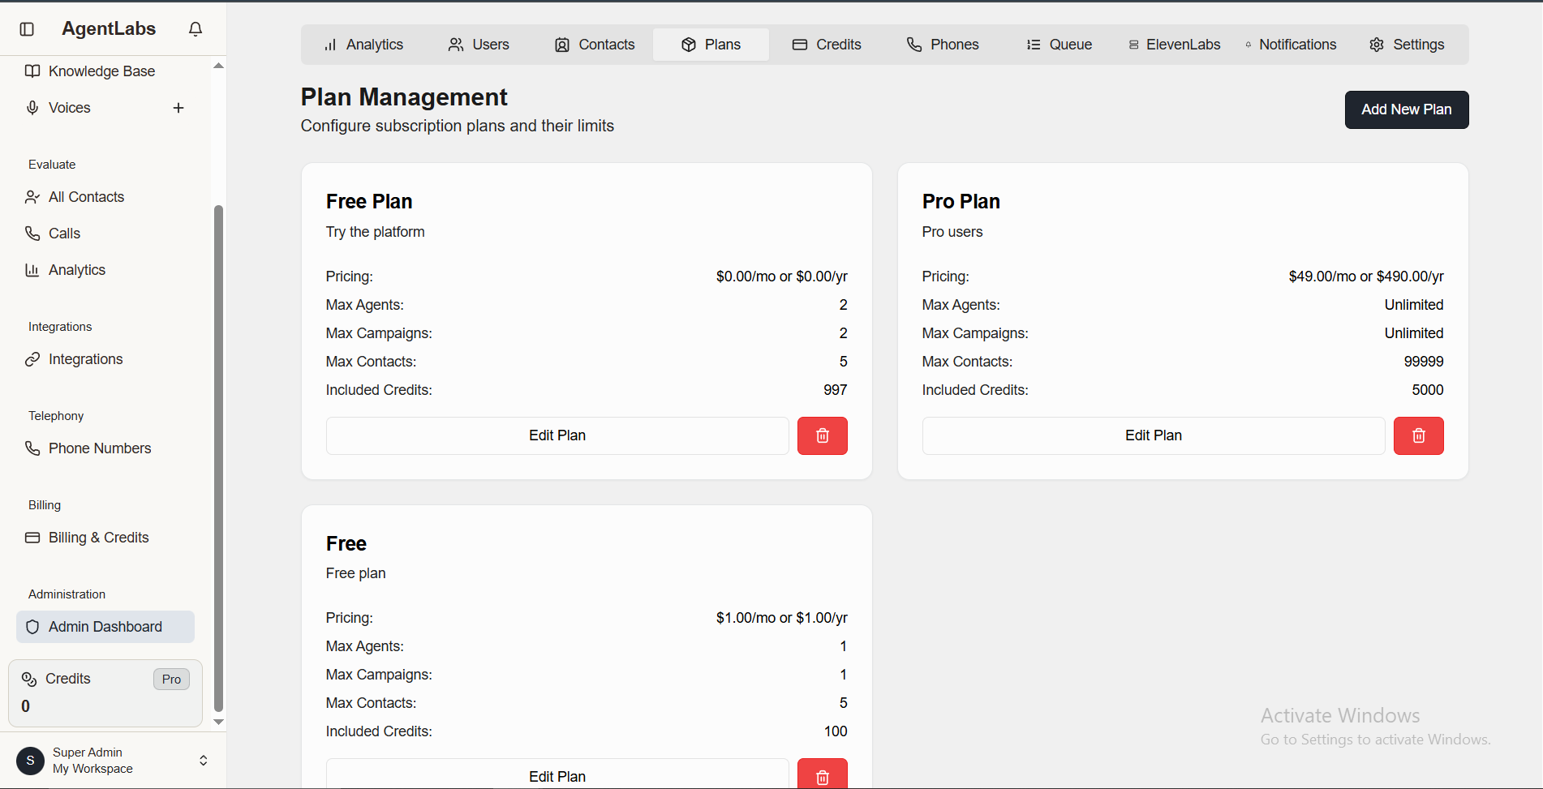Switch to the Users tab
This screenshot has height=789, width=1543.
(478, 45)
